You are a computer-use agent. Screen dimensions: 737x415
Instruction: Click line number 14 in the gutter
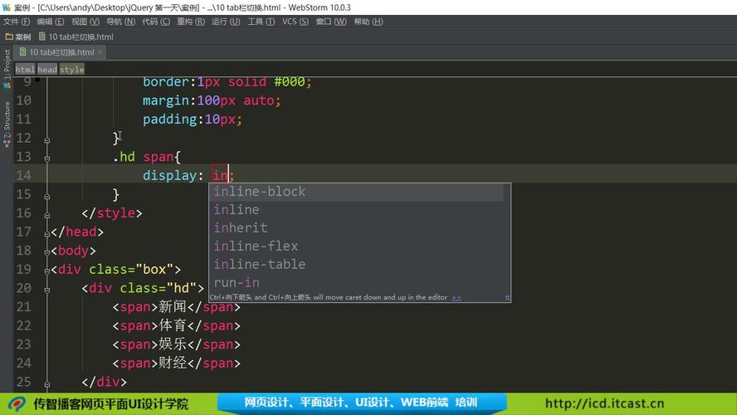pyautogui.click(x=23, y=175)
